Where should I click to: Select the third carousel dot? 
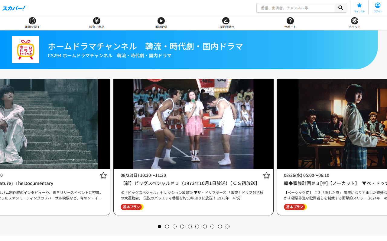point(175,227)
